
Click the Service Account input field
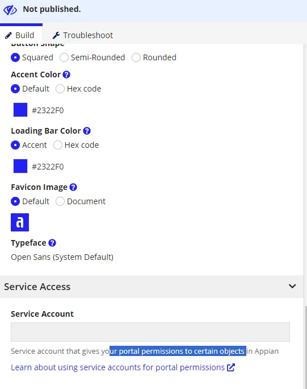point(150,332)
